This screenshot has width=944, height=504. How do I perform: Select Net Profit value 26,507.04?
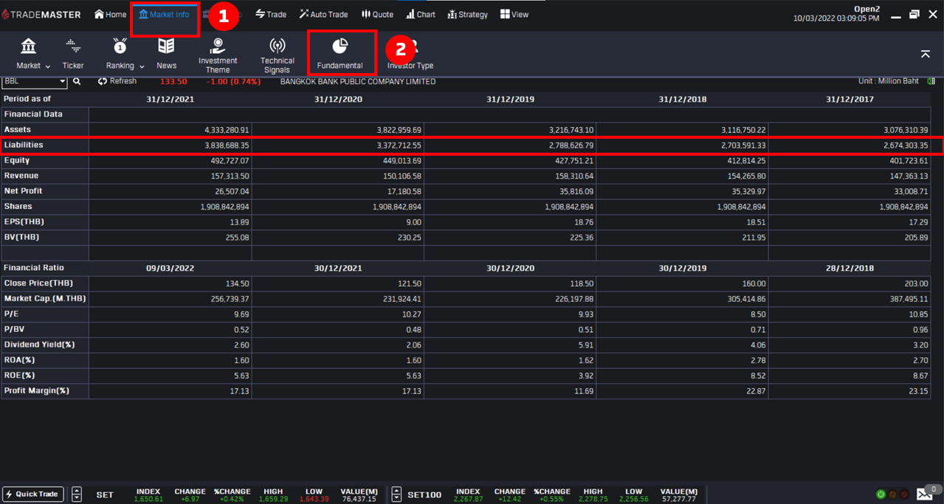[232, 191]
